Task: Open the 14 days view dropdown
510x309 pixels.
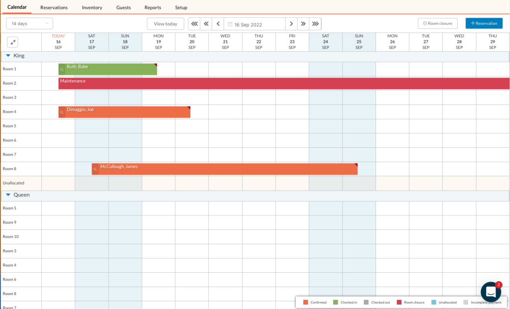Action: [27, 23]
